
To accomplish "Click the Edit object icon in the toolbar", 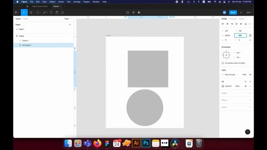I will [x=128, y=12].
